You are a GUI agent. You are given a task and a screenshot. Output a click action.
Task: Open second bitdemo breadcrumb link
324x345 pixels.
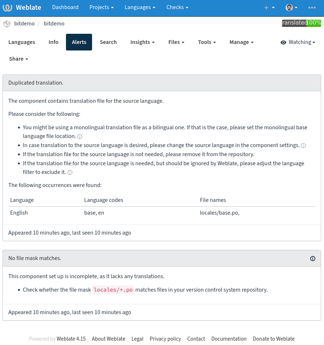[54, 24]
